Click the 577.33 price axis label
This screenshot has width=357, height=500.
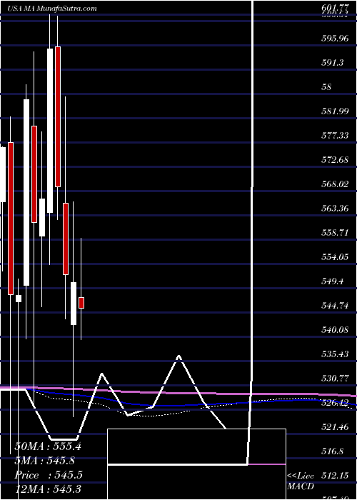334,136
